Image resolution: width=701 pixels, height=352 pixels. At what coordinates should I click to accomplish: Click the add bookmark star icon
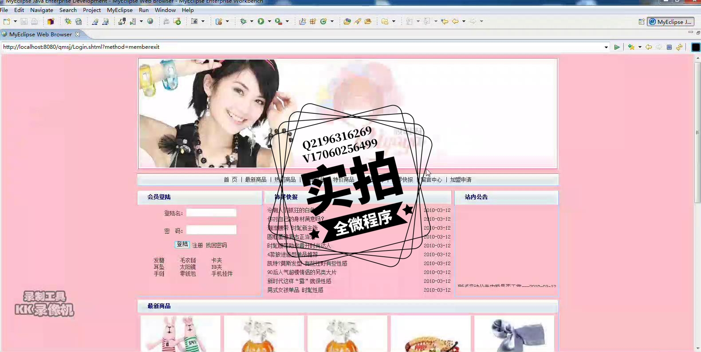[x=631, y=47]
